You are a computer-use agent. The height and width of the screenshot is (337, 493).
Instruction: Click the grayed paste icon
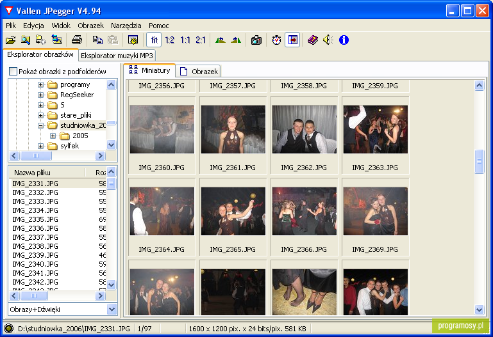113,40
